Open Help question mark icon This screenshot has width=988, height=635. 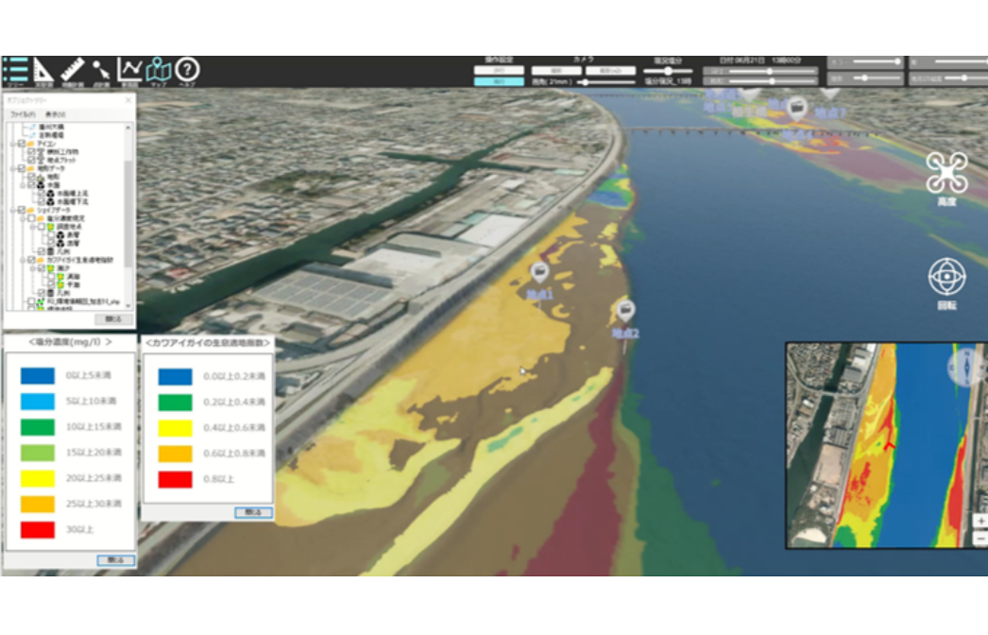coord(187,70)
